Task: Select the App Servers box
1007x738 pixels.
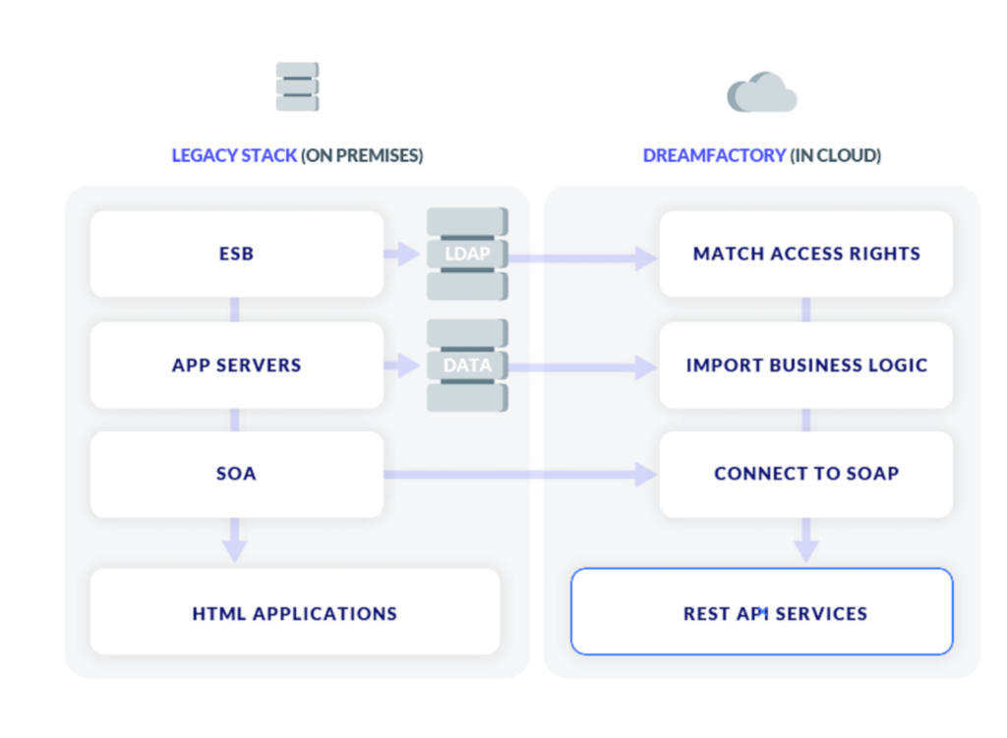Action: point(236,366)
